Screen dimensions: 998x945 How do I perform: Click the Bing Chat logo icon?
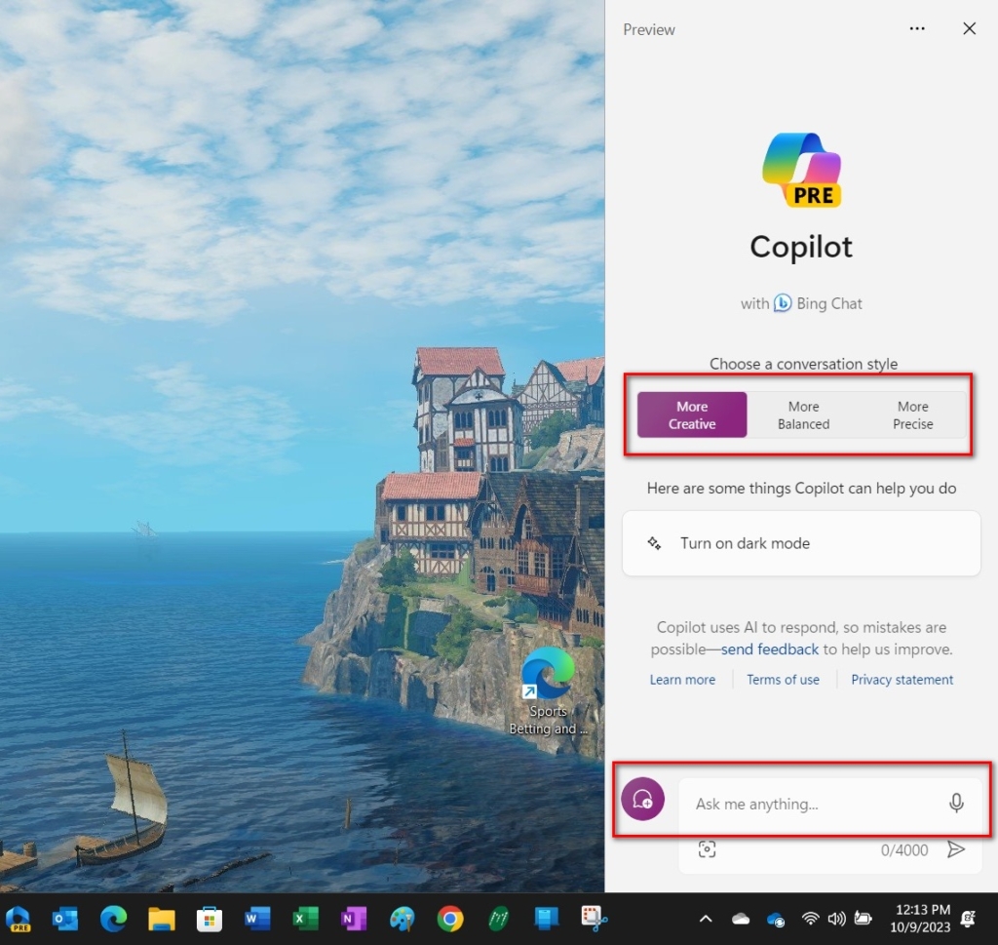783,303
